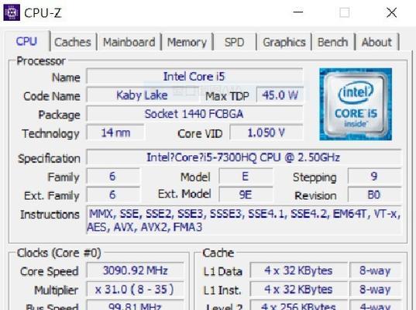Switch to the Caches tab
Image resolution: width=416 pixels, height=310 pixels.
(x=73, y=42)
